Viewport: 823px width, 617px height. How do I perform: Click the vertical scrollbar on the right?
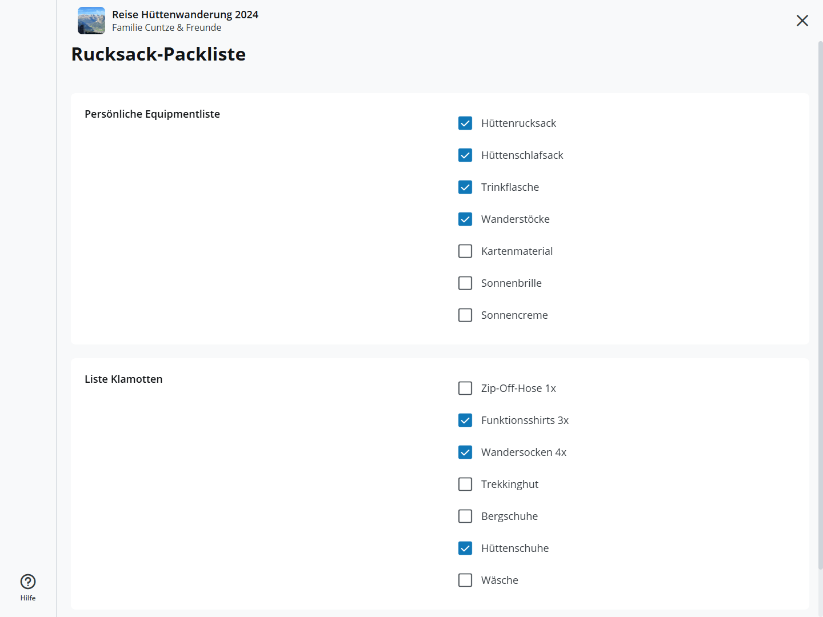820,303
